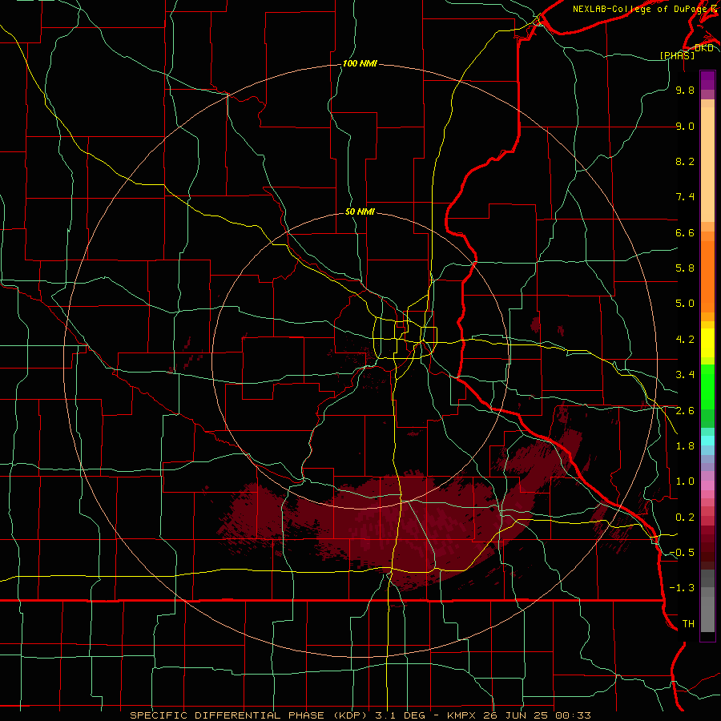
Task: Click the '[PHAS]' legend heading
Action: 677,55
